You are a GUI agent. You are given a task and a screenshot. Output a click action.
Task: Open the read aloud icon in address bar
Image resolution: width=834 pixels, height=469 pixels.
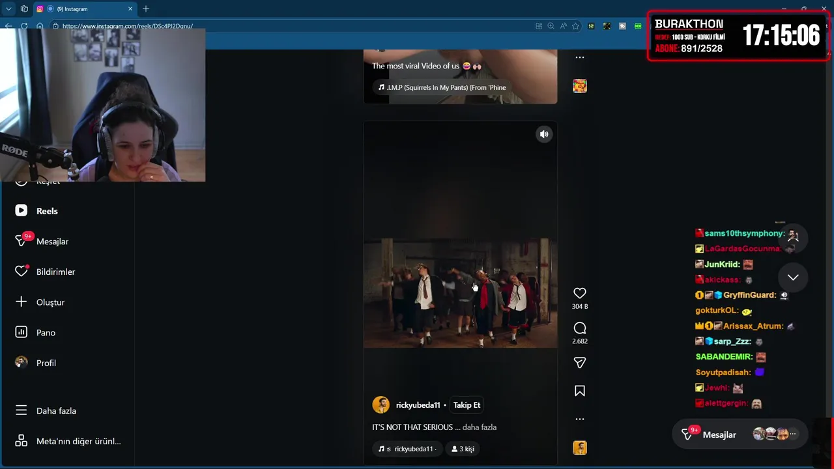tap(563, 26)
